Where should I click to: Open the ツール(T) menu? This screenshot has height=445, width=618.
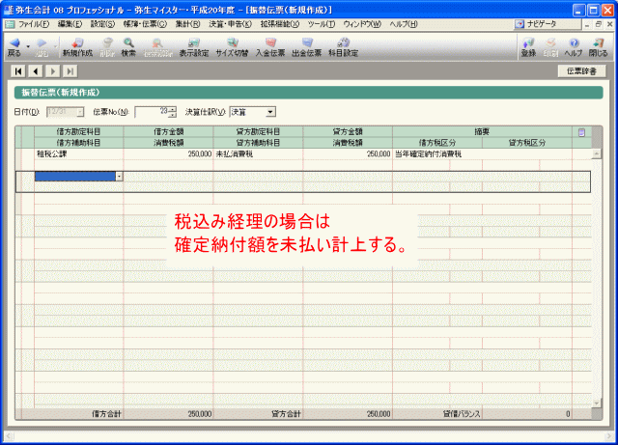tap(322, 24)
